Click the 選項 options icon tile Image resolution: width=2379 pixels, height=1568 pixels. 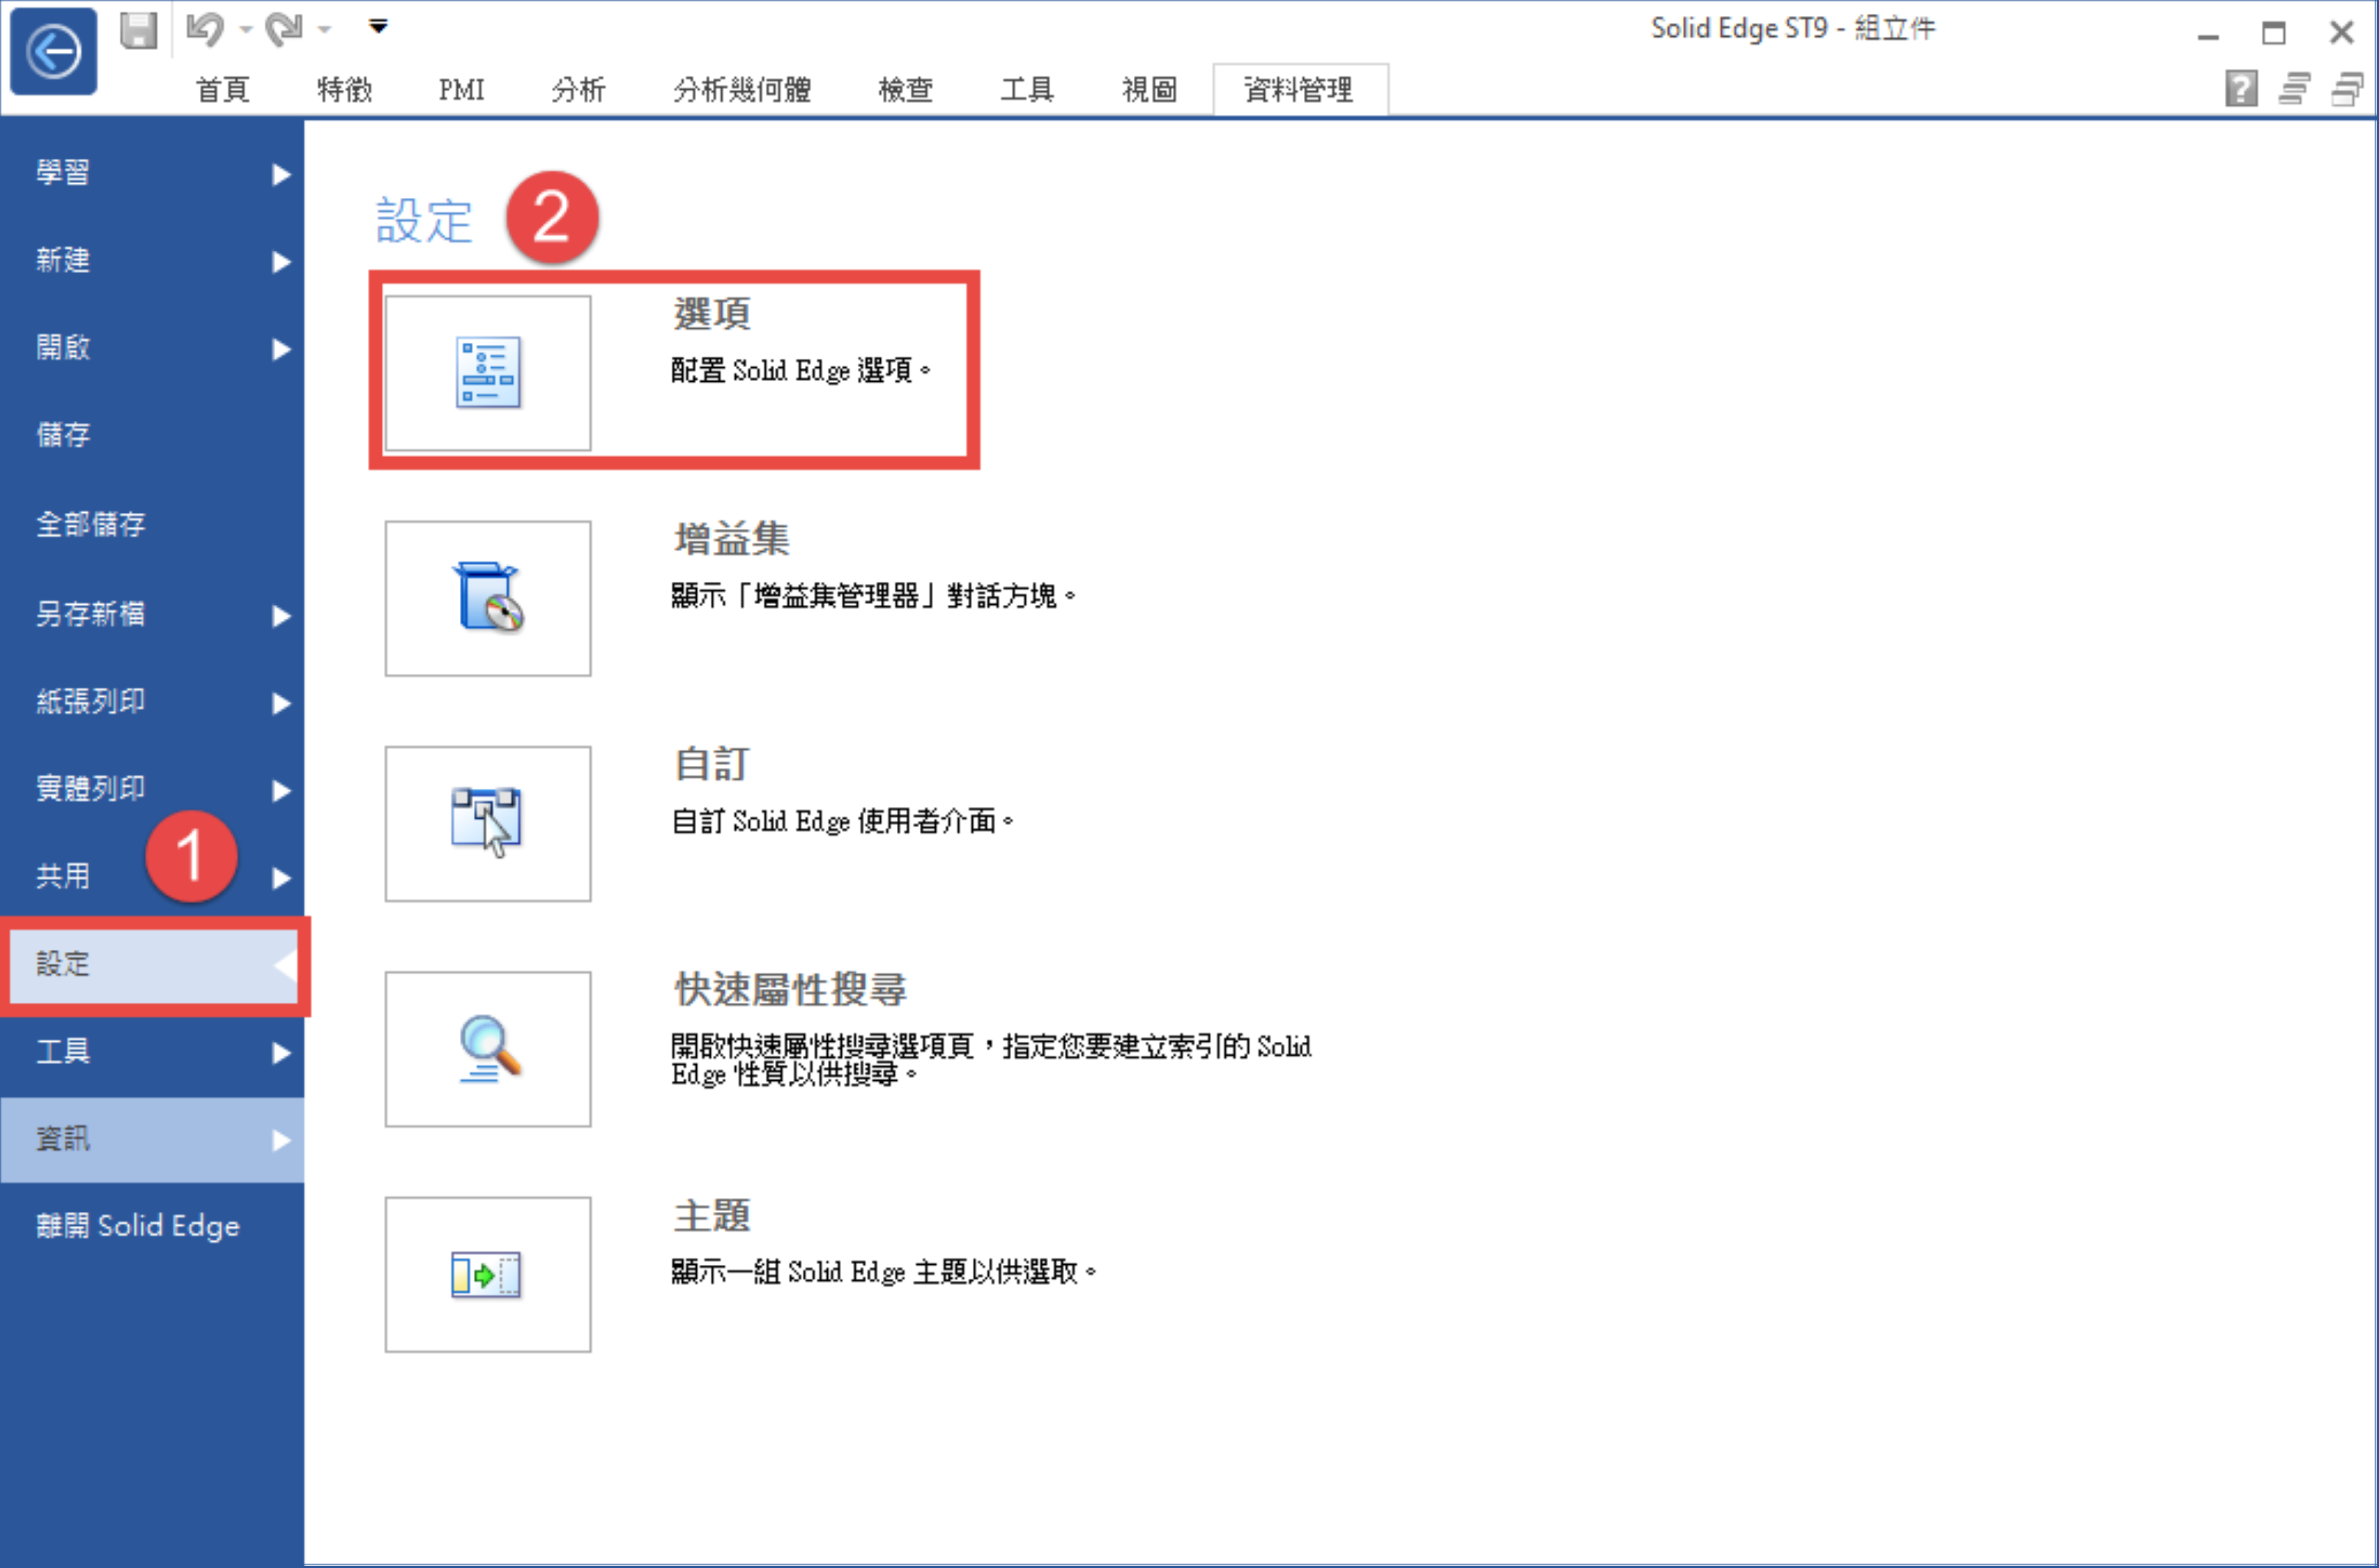coord(488,373)
